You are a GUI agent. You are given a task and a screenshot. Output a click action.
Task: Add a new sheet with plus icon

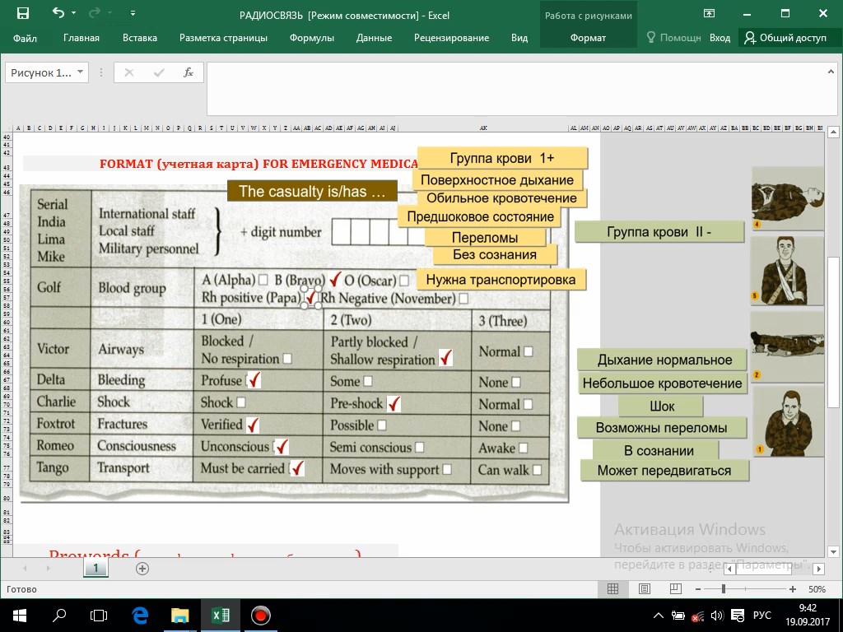point(142,569)
